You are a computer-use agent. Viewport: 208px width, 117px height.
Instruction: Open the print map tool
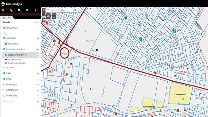pyautogui.click(x=49, y=16)
